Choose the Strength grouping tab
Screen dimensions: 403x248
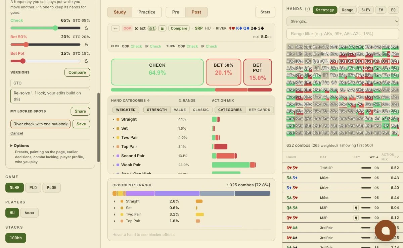click(x=157, y=110)
